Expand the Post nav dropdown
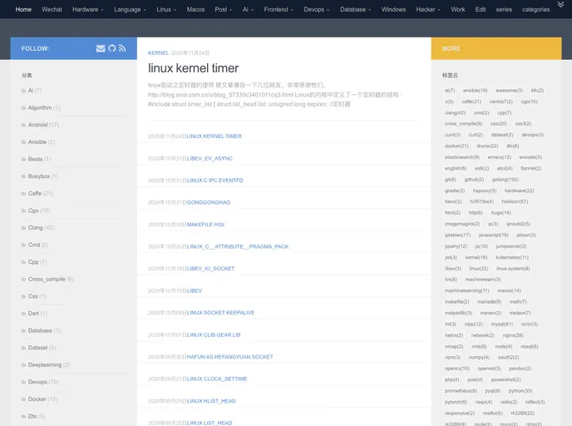This screenshot has width=572, height=426. coord(224,9)
